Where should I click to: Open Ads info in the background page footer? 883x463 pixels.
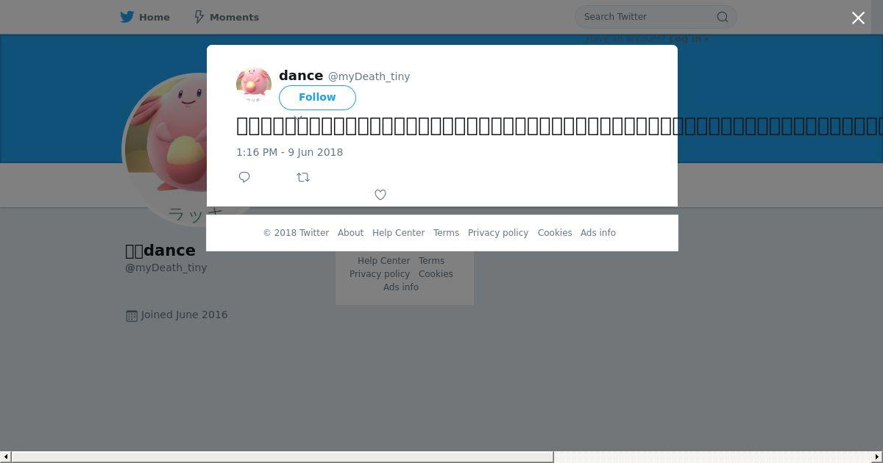(401, 287)
